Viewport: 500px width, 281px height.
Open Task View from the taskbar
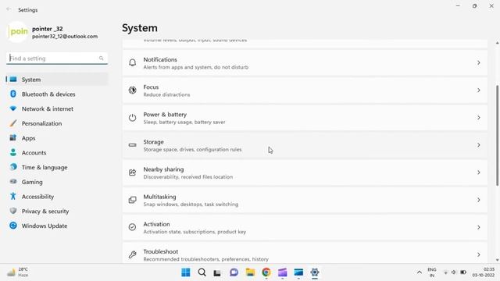[217, 272]
